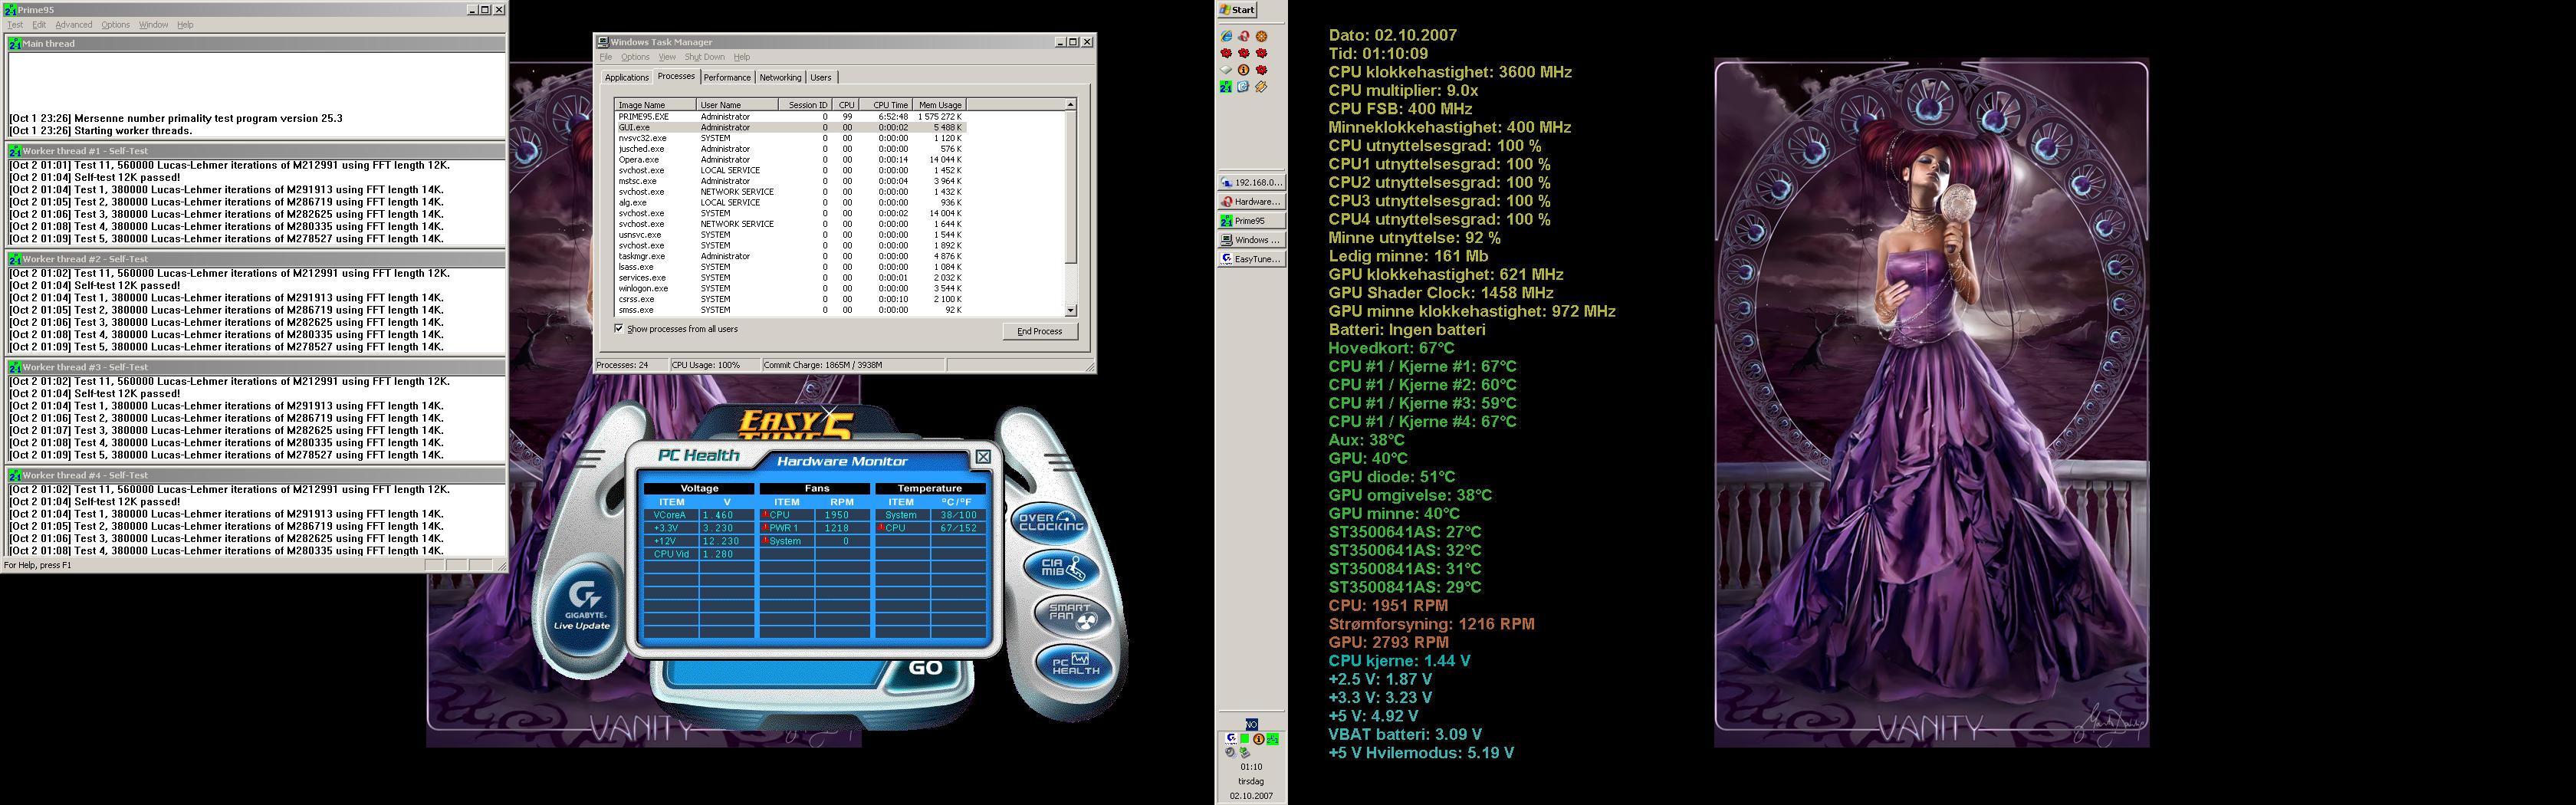Select the Opera.exe process row
The height and width of the screenshot is (805, 2576).
(790, 160)
